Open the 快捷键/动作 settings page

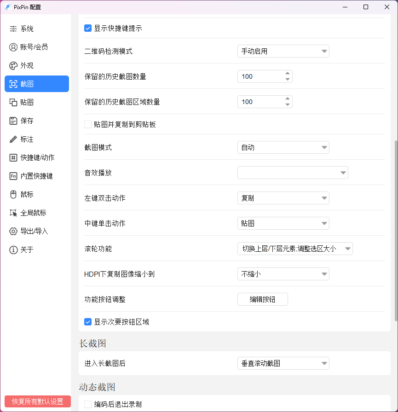37,157
